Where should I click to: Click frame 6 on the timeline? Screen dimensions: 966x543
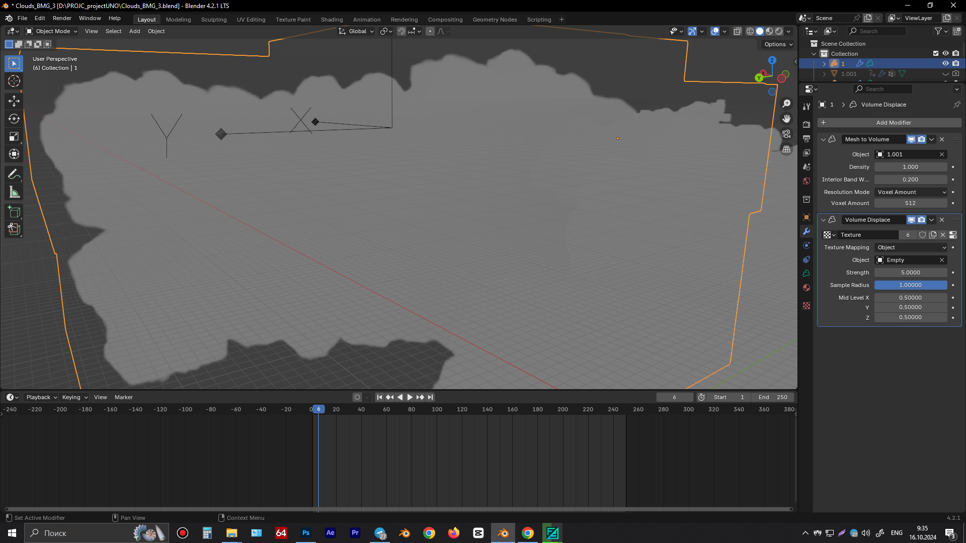[x=318, y=409]
